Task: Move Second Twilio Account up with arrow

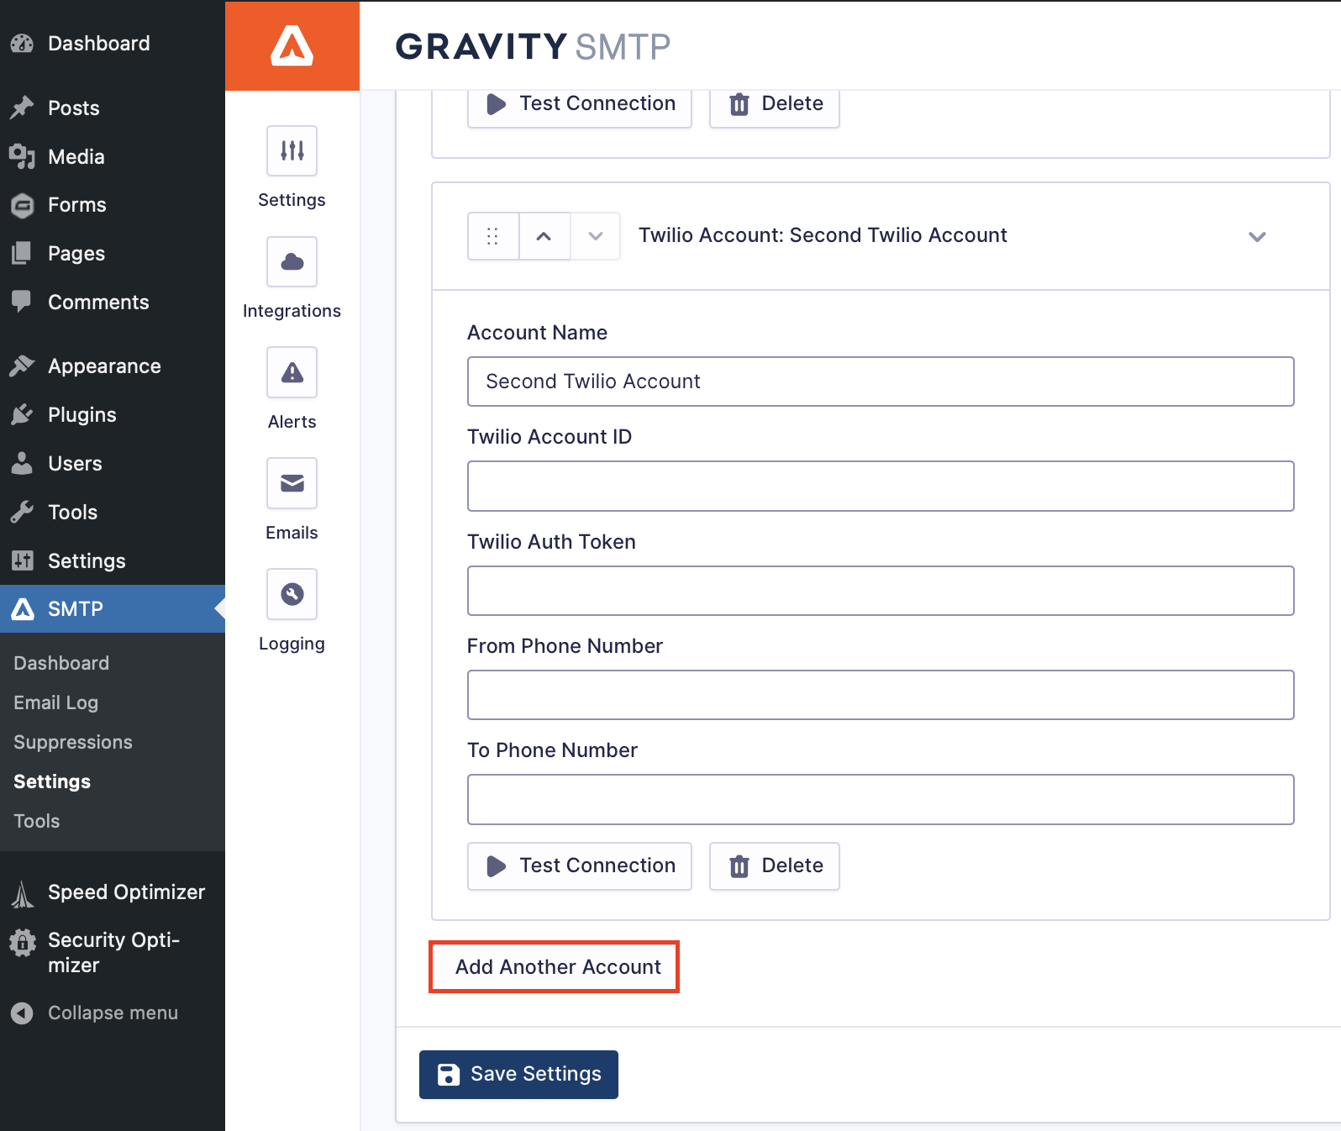Action: tap(544, 236)
